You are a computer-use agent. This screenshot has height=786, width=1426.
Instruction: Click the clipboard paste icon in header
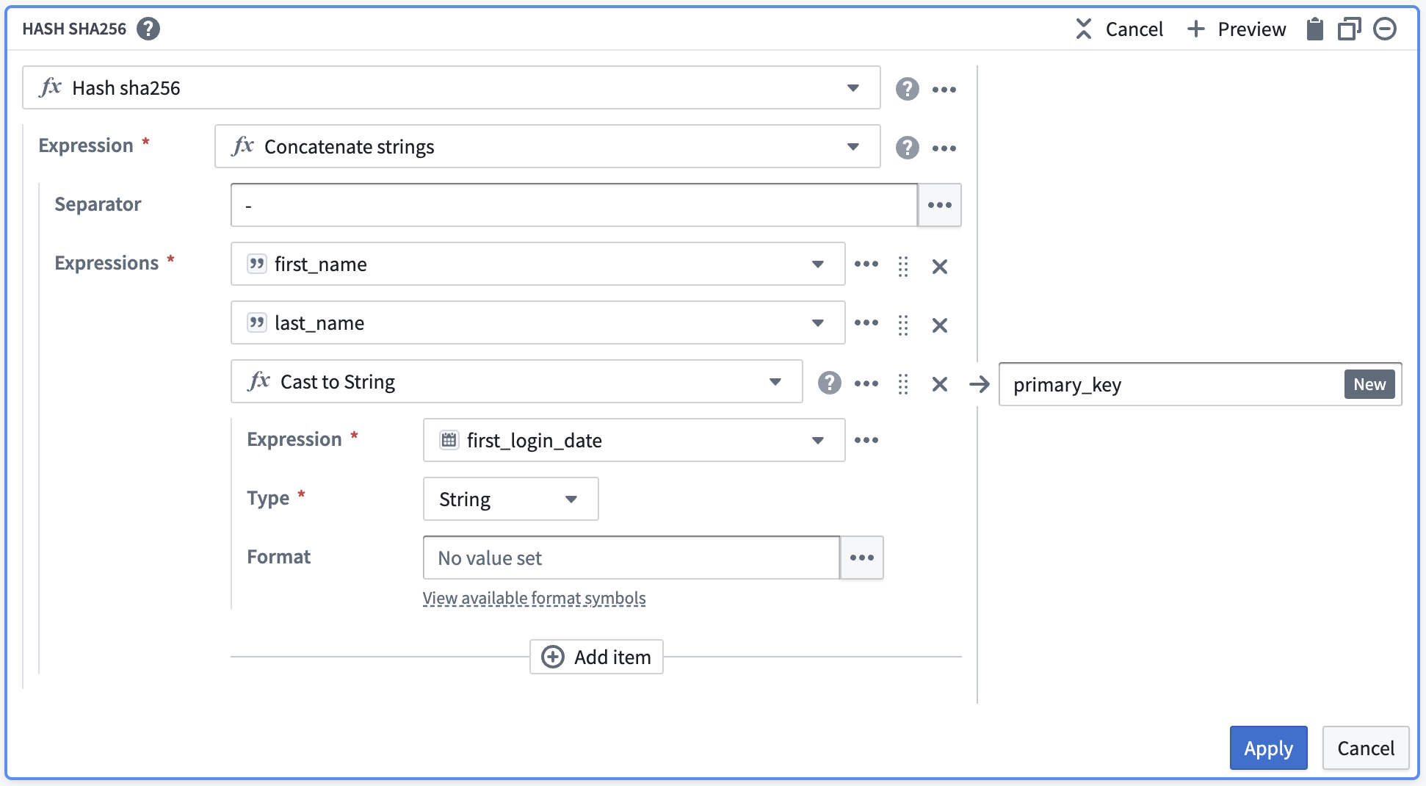[x=1314, y=29]
